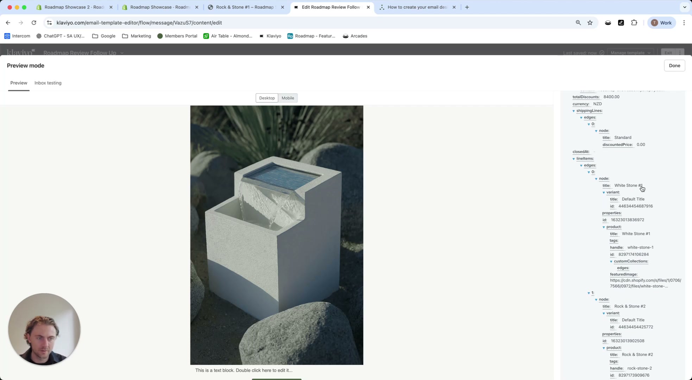Click the Work profile chip in Chrome
This screenshot has height=380, width=692.
pos(661,23)
